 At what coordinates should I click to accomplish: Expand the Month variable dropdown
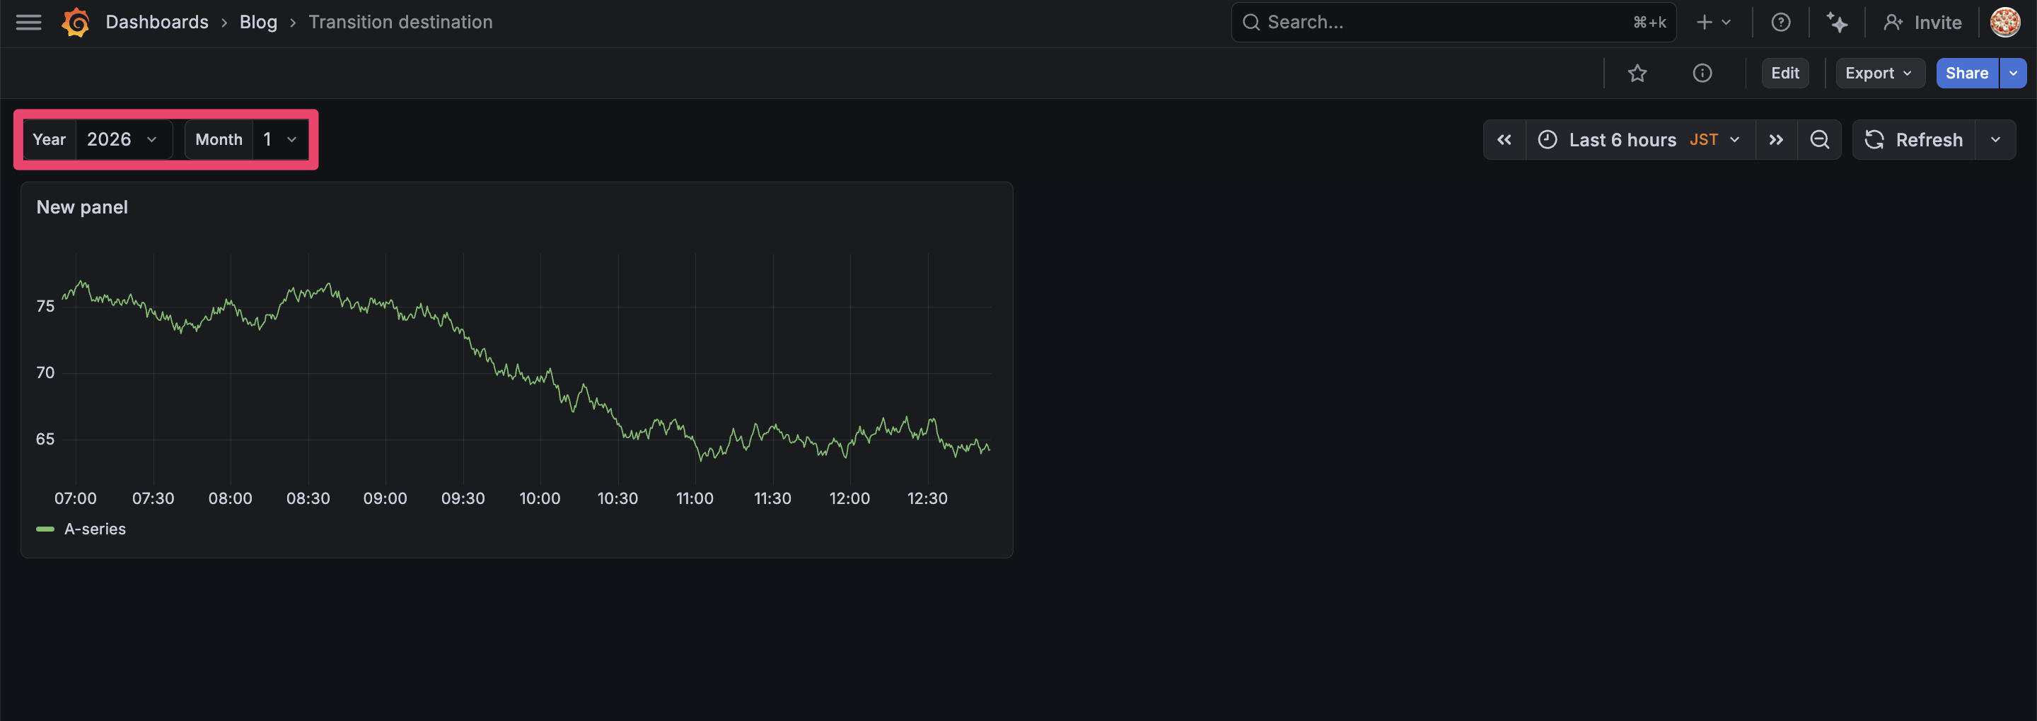point(280,140)
